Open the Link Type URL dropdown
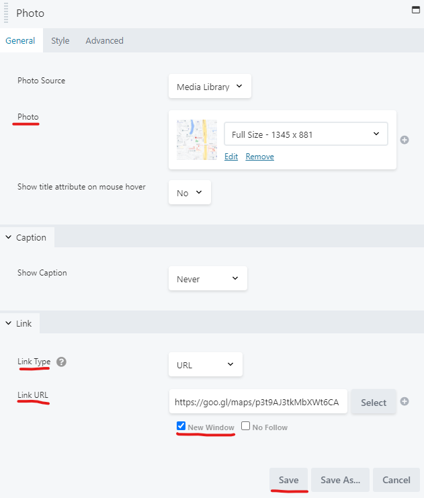 coord(206,364)
